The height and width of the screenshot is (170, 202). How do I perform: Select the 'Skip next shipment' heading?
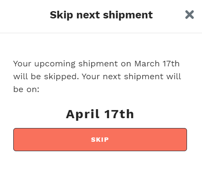[x=101, y=15]
